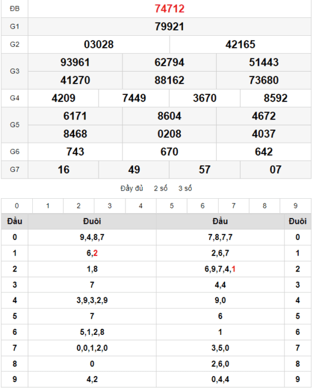Image resolution: width=313 pixels, height=388 pixels.
Task: Select digit 1 in the number filter row
Action: pyautogui.click(x=48, y=206)
